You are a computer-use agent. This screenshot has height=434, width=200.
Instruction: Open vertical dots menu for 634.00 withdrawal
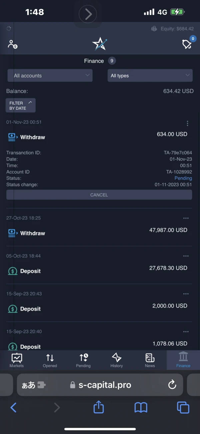pyautogui.click(x=187, y=124)
